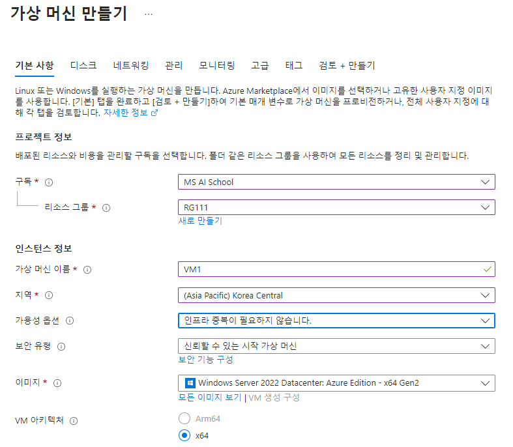Open the ellipsis menu beside 가상 머신 만들기

(x=149, y=14)
